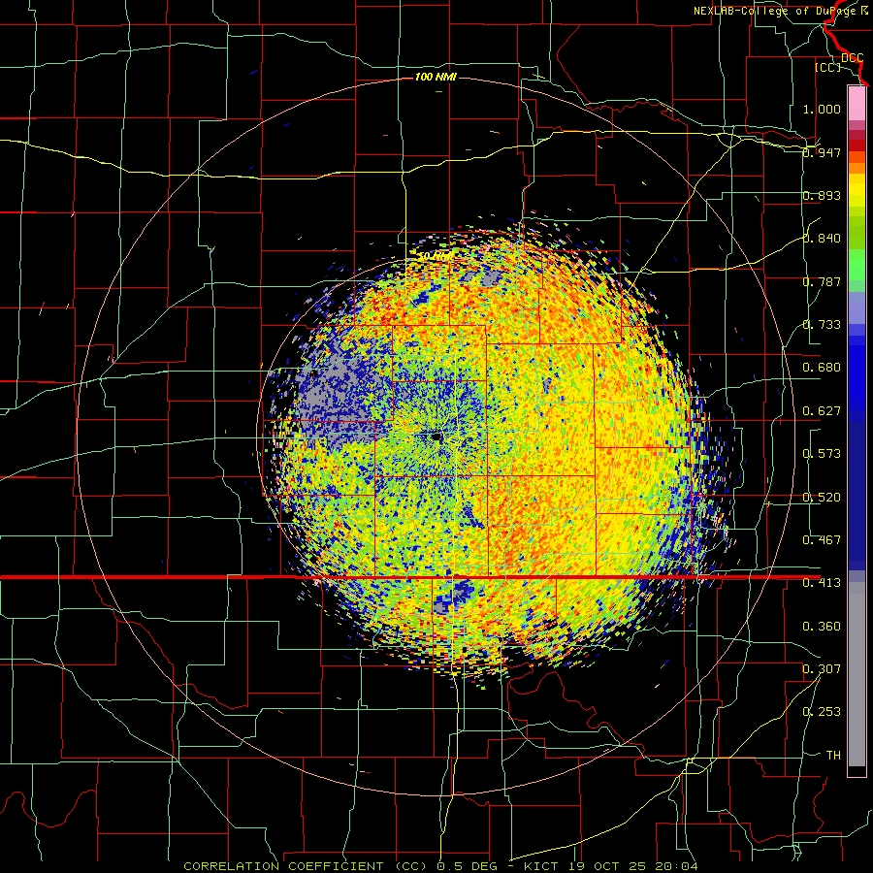
Task: Select the pink swatch at the color bar top
Action: point(857,103)
